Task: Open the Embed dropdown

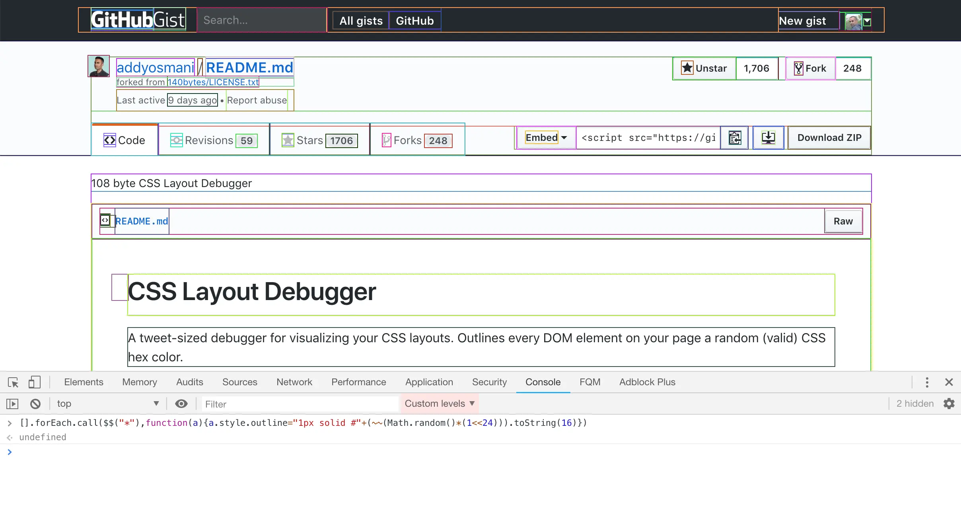Action: pyautogui.click(x=546, y=138)
